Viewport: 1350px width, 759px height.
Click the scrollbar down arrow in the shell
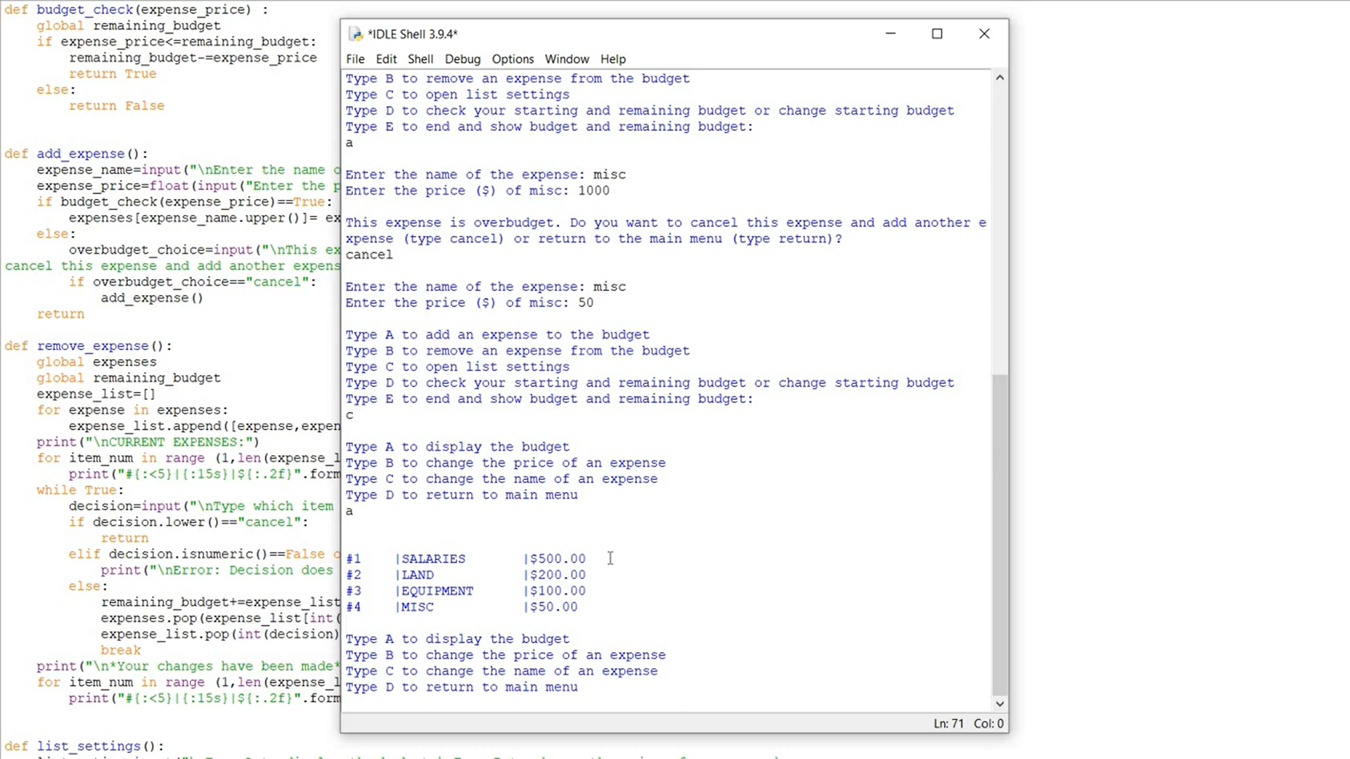(x=999, y=703)
